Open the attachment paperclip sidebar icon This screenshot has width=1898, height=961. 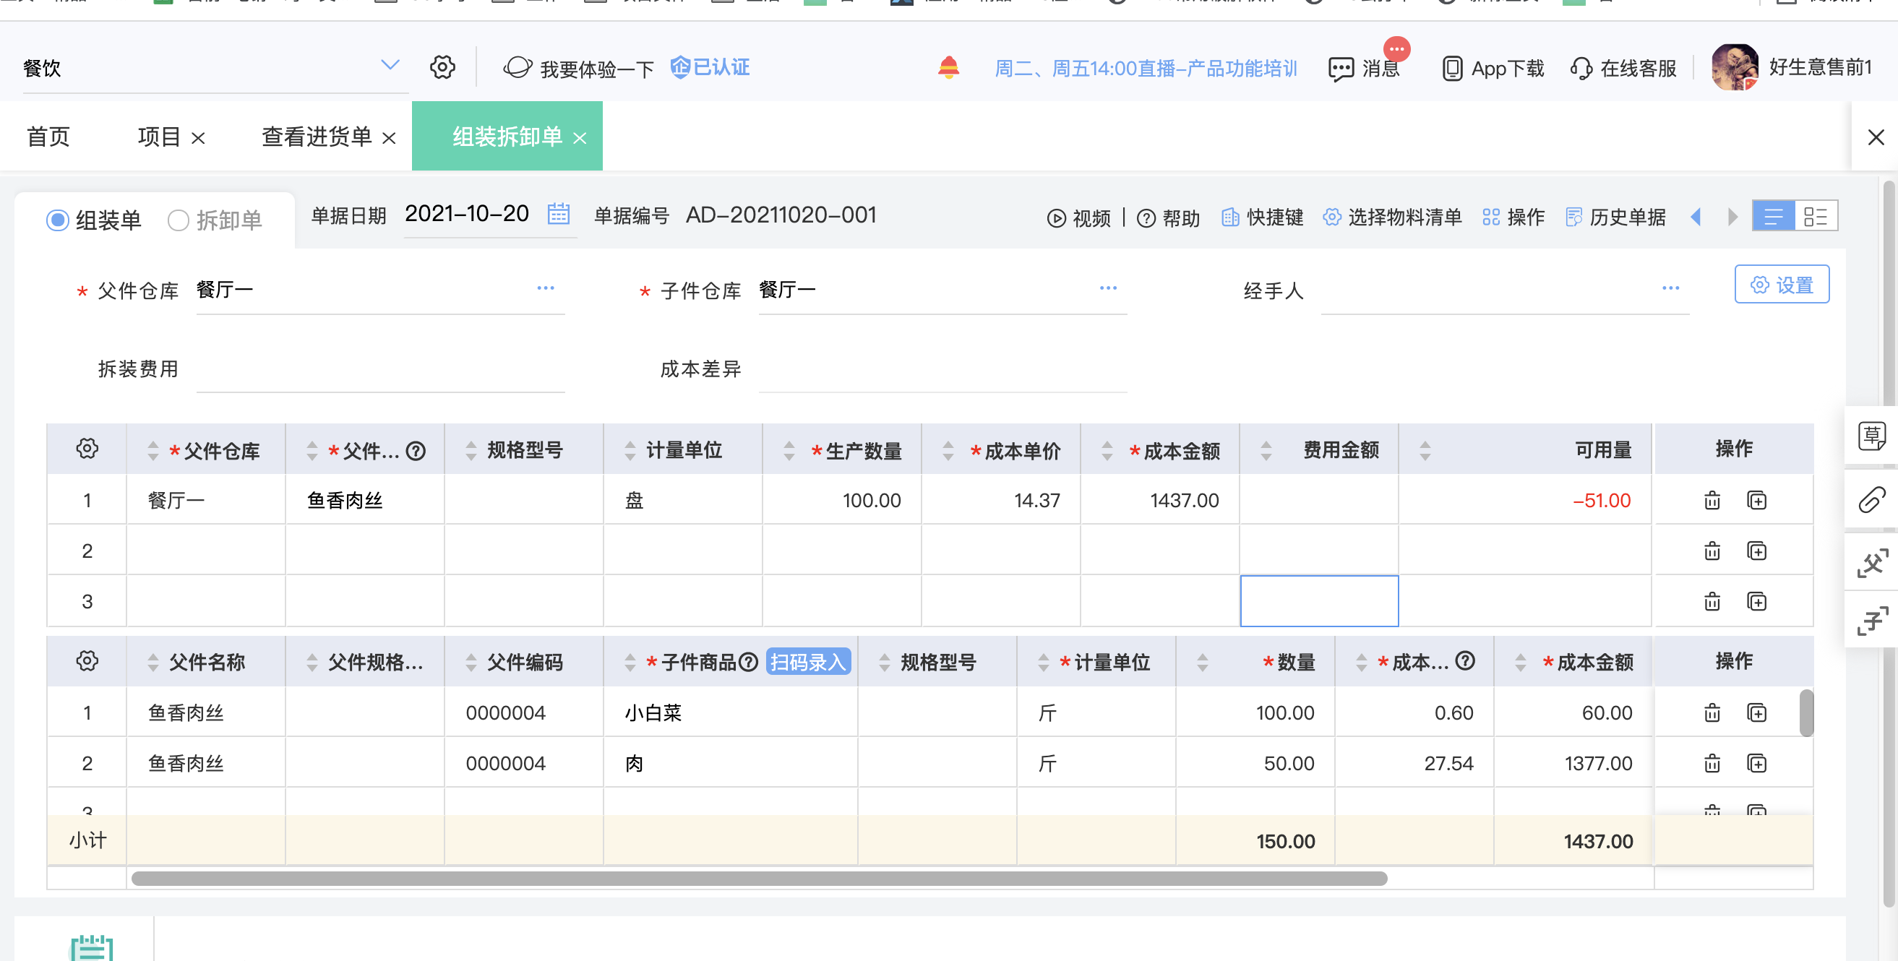pos(1871,500)
